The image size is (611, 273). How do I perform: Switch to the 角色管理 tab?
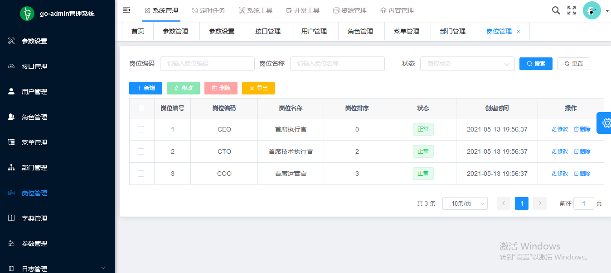[360, 31]
